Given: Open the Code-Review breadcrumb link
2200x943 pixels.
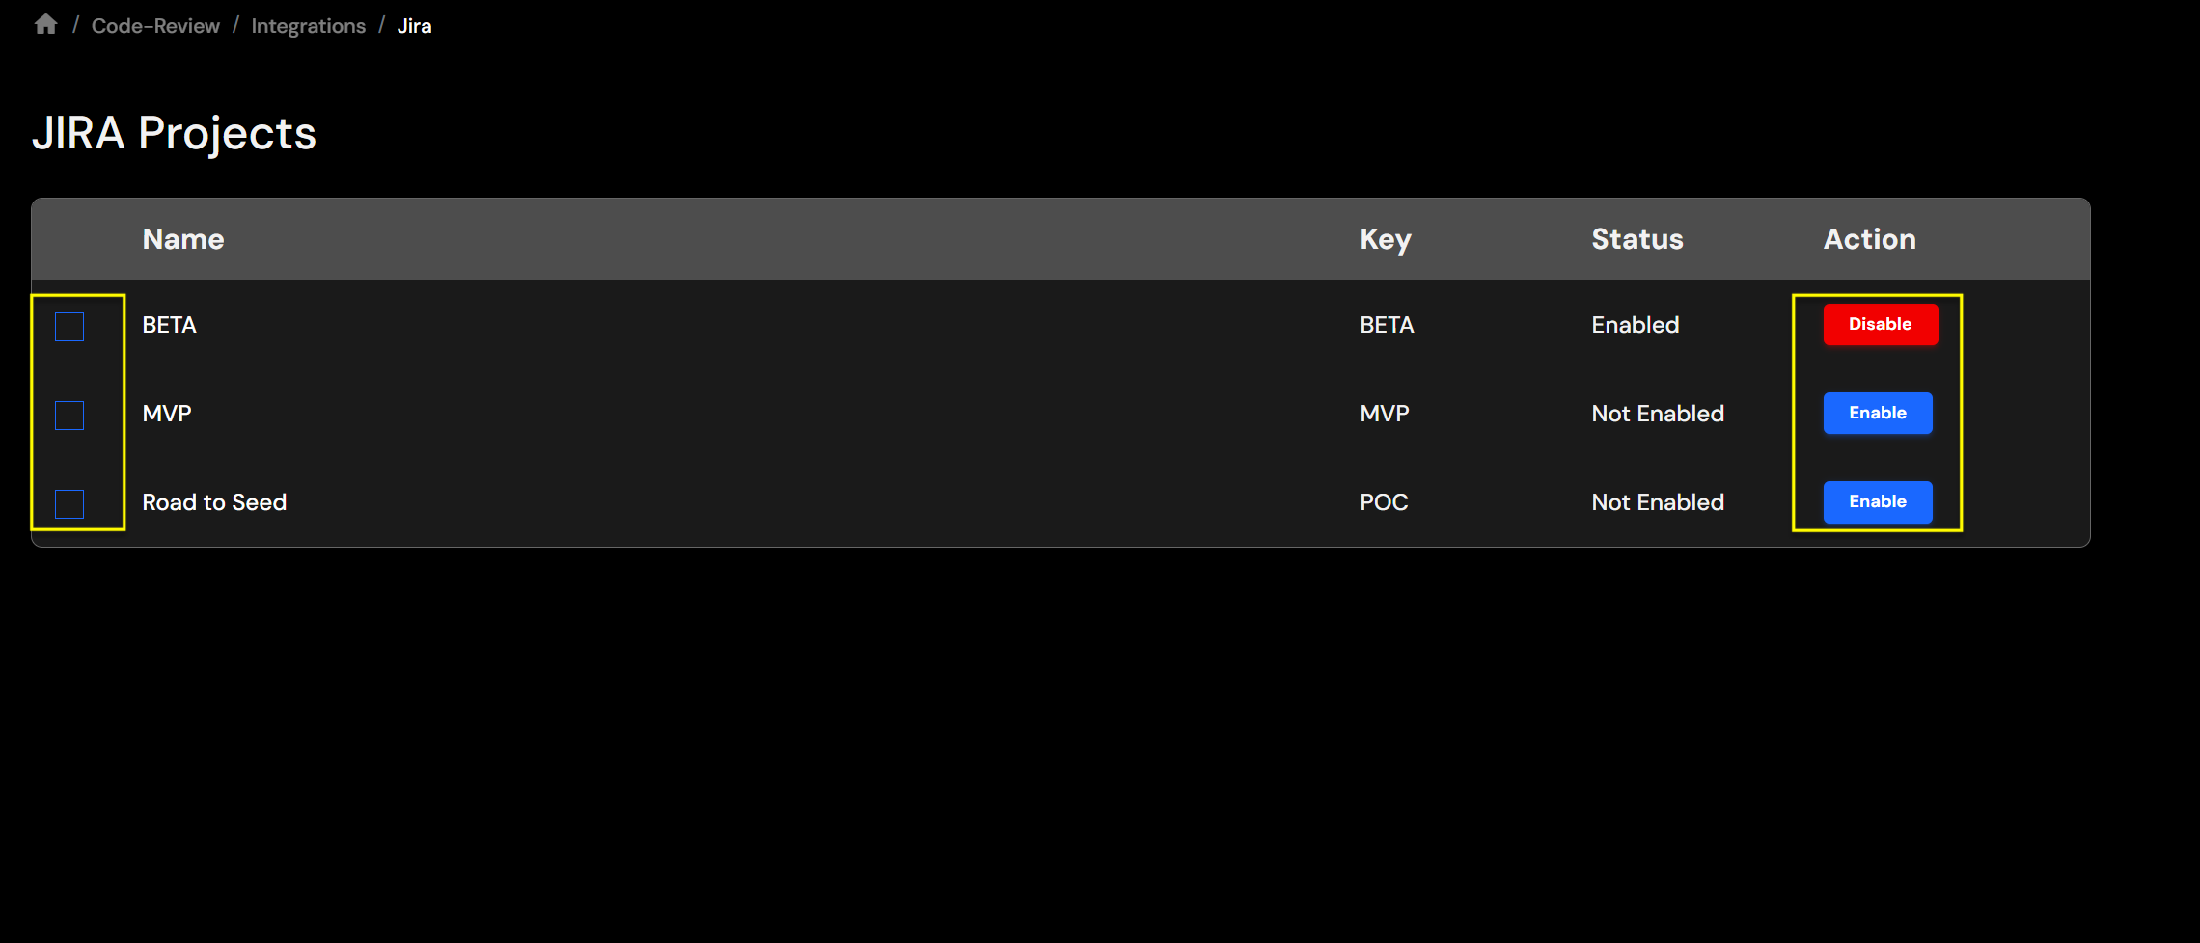Looking at the screenshot, I should click(155, 26).
